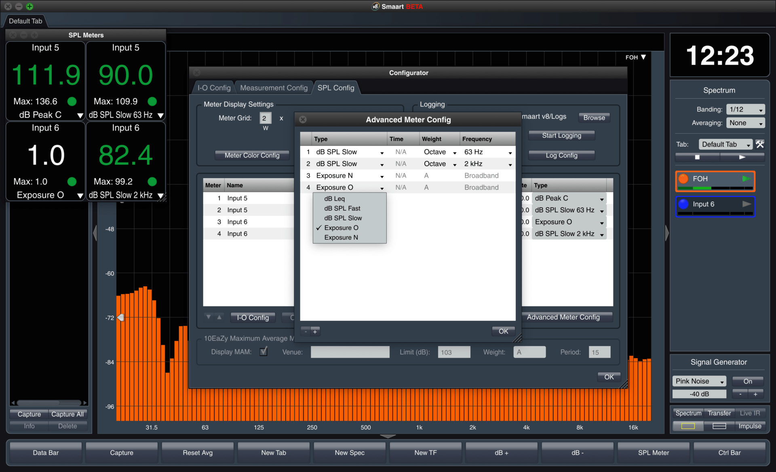The width and height of the screenshot is (776, 472).
Task: Uncheck the Display MAM checkbox
Action: coord(264,352)
